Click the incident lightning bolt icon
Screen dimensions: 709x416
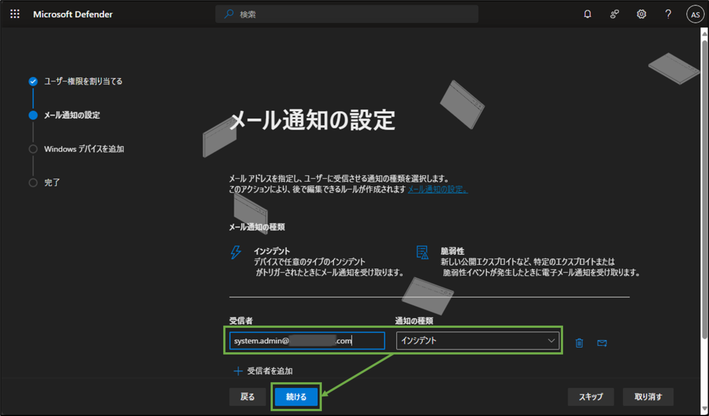pos(236,252)
